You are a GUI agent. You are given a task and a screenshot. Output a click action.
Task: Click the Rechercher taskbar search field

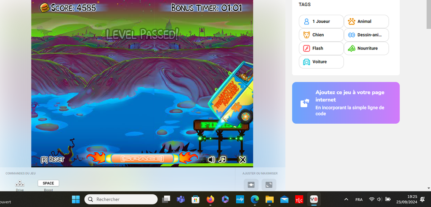pos(121,199)
